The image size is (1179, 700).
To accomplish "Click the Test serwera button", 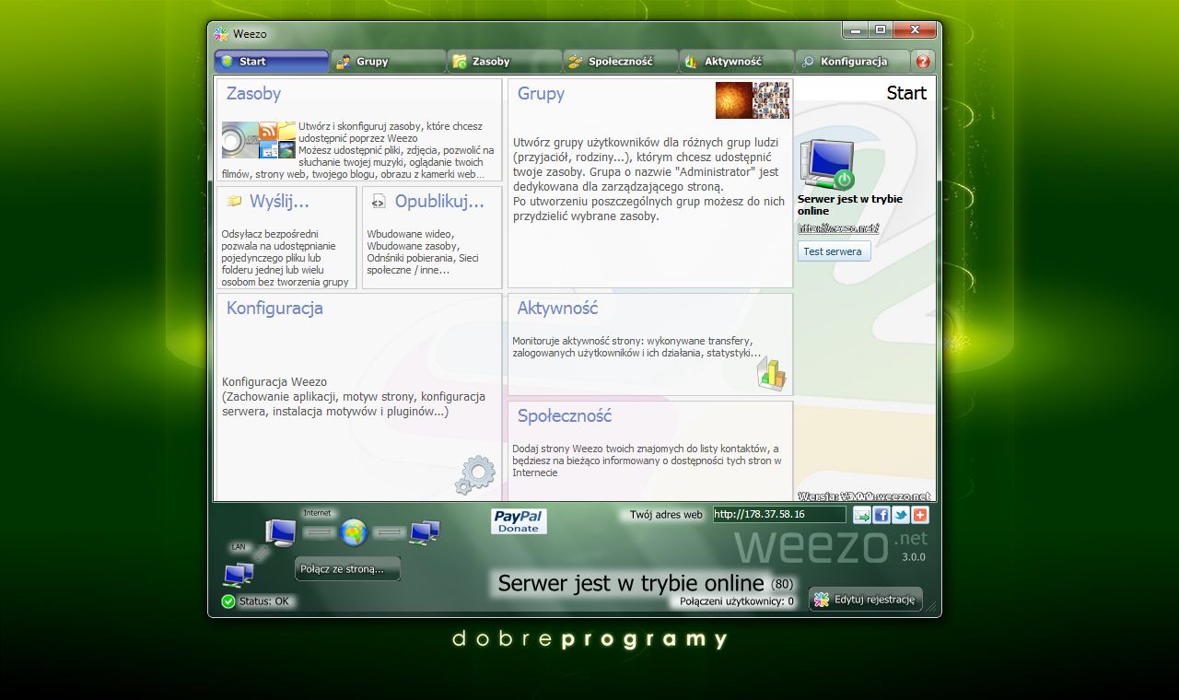I will [834, 251].
